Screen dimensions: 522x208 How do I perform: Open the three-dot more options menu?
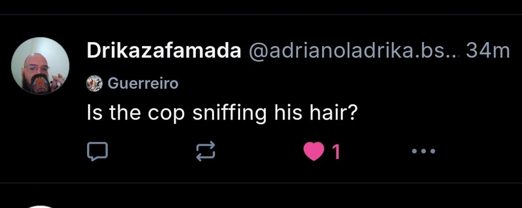click(x=423, y=151)
